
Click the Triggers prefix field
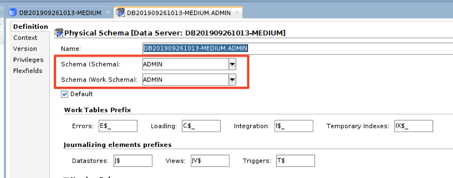[295, 161]
